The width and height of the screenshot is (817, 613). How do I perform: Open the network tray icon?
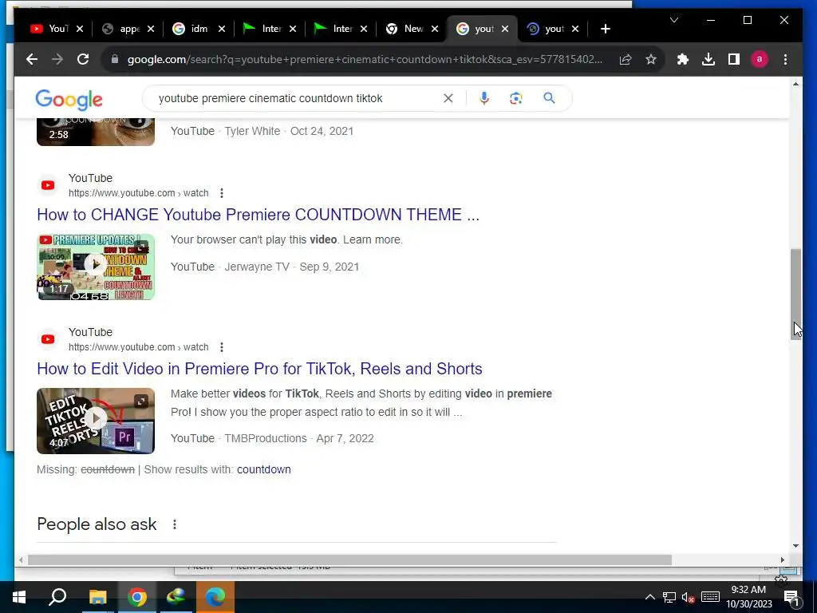(x=669, y=597)
